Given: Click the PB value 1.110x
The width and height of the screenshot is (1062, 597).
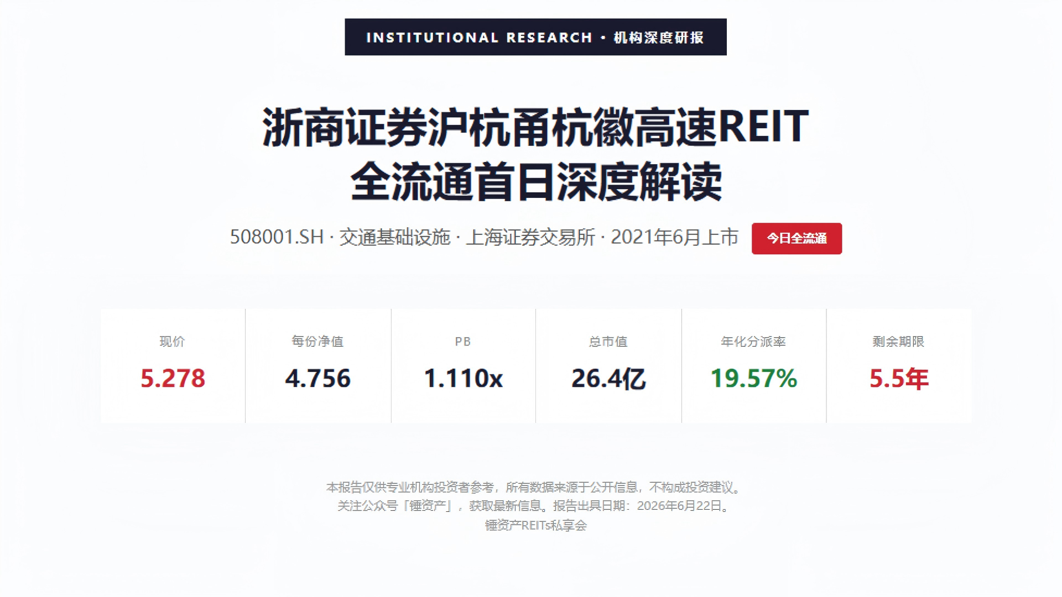Looking at the screenshot, I should 463,379.
